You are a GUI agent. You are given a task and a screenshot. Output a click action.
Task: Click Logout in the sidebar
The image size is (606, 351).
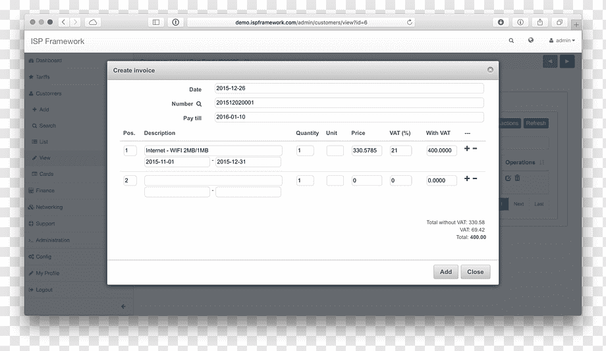[x=44, y=290]
